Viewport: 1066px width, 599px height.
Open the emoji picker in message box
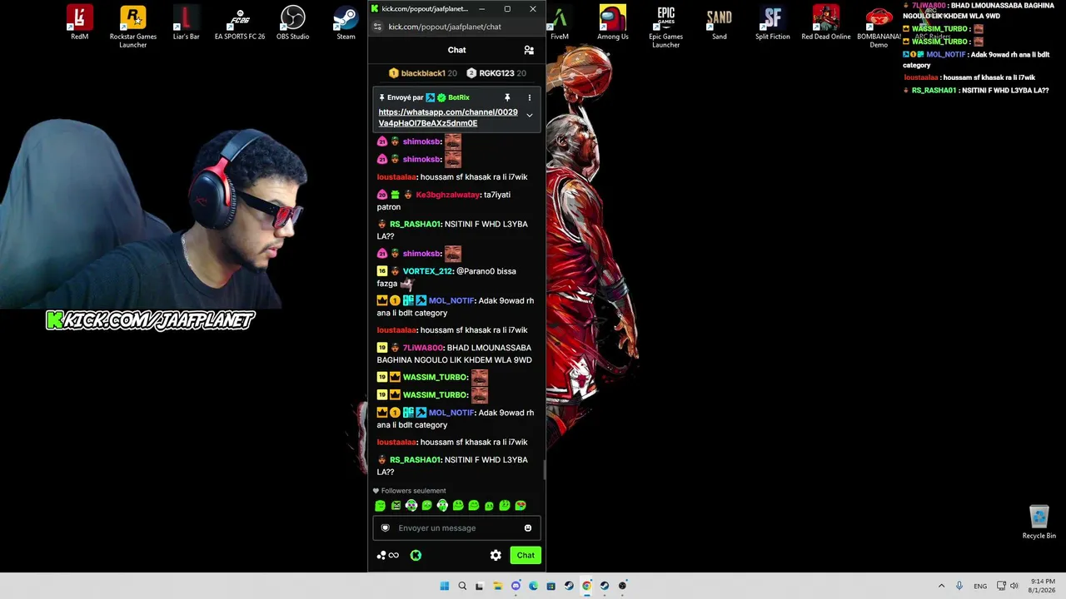click(x=527, y=527)
